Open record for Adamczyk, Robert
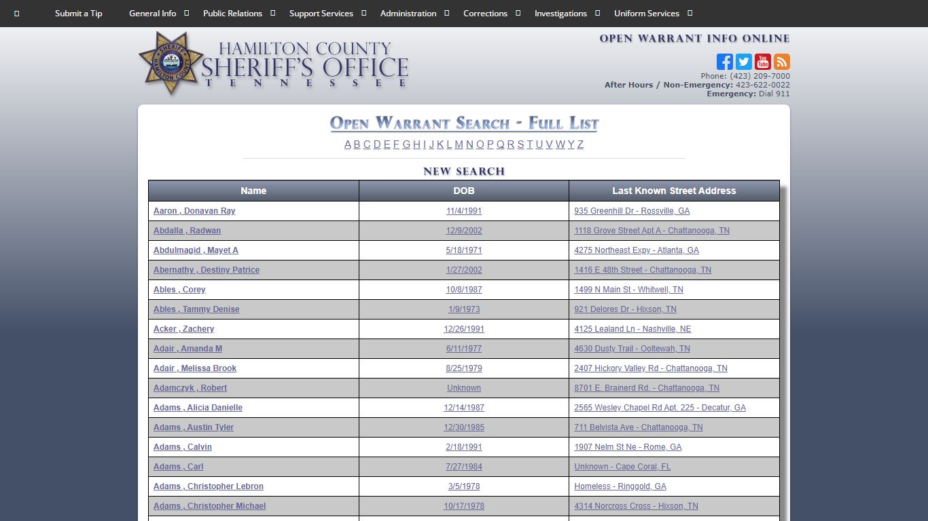Image resolution: width=928 pixels, height=521 pixels. coord(190,388)
